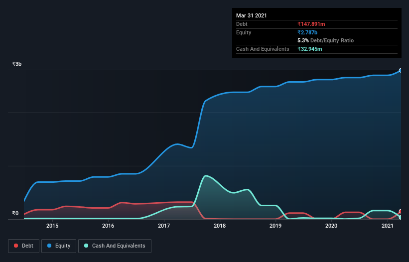Click the 2019 x-axis label
This screenshot has width=409, height=262.
pos(275,226)
